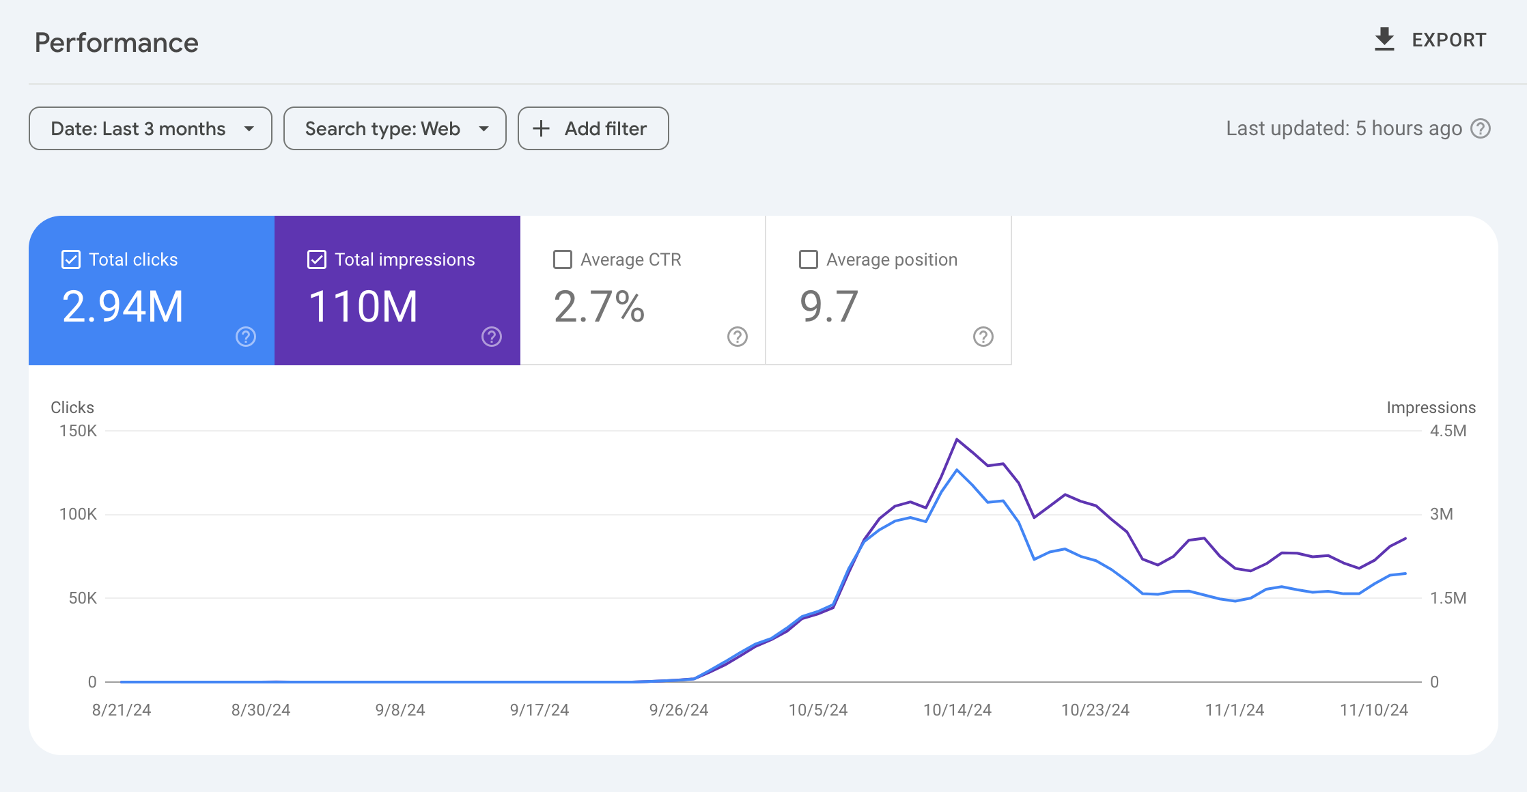Click the 10/23/24 date on chart axis

(1095, 710)
